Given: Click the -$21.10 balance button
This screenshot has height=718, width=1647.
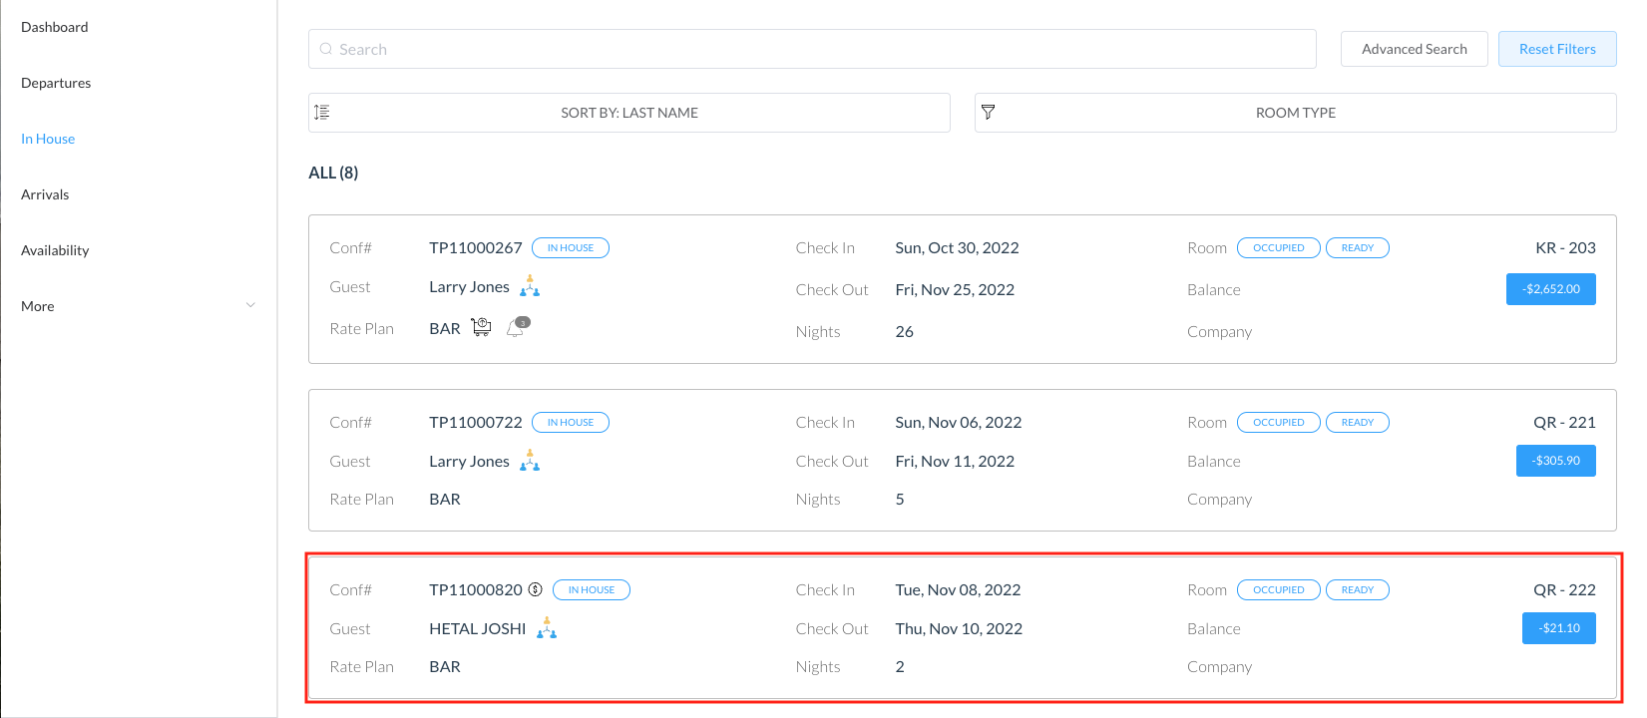Looking at the screenshot, I should click(x=1558, y=628).
